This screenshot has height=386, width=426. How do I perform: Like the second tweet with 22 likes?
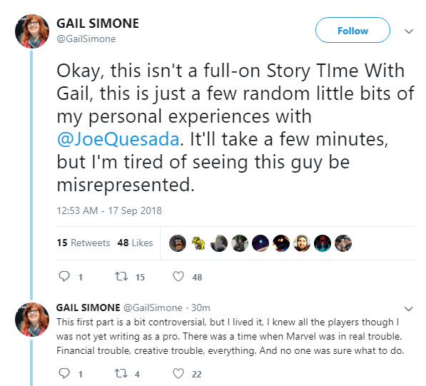(178, 373)
